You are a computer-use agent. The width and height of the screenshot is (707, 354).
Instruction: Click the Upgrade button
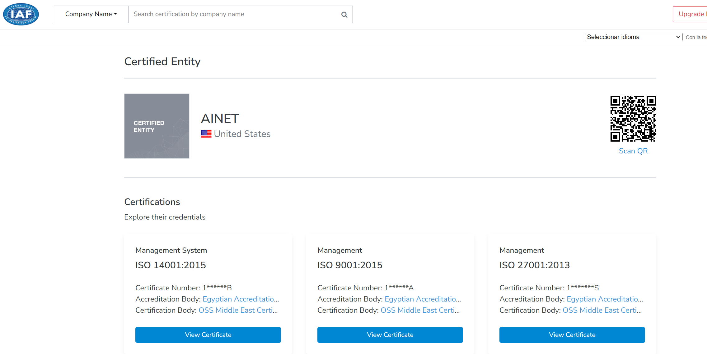(x=691, y=14)
